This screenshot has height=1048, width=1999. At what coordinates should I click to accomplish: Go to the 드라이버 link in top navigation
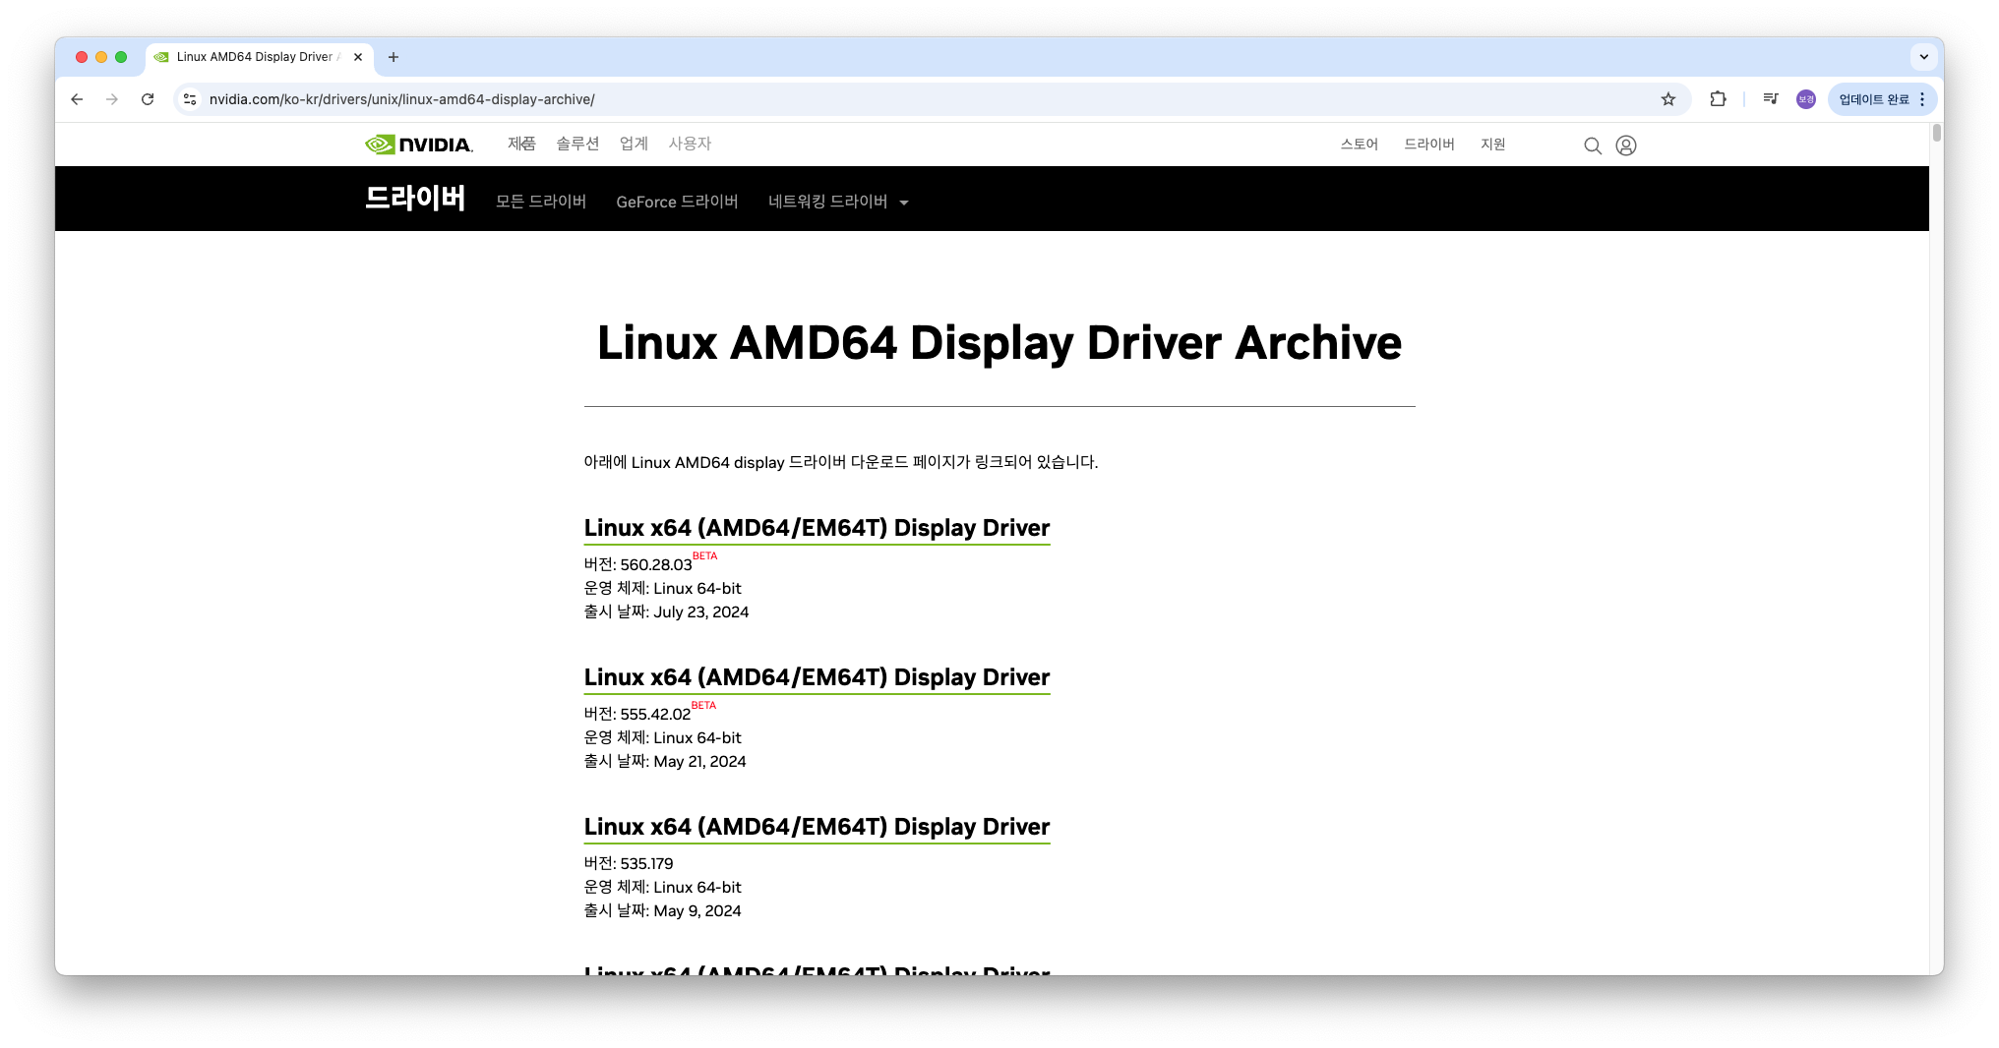click(x=1429, y=145)
